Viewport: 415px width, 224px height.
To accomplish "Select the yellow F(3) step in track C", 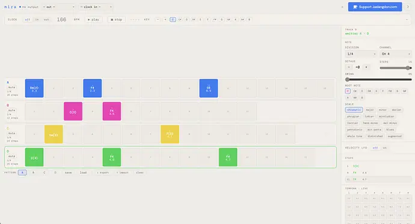I will (170, 134).
